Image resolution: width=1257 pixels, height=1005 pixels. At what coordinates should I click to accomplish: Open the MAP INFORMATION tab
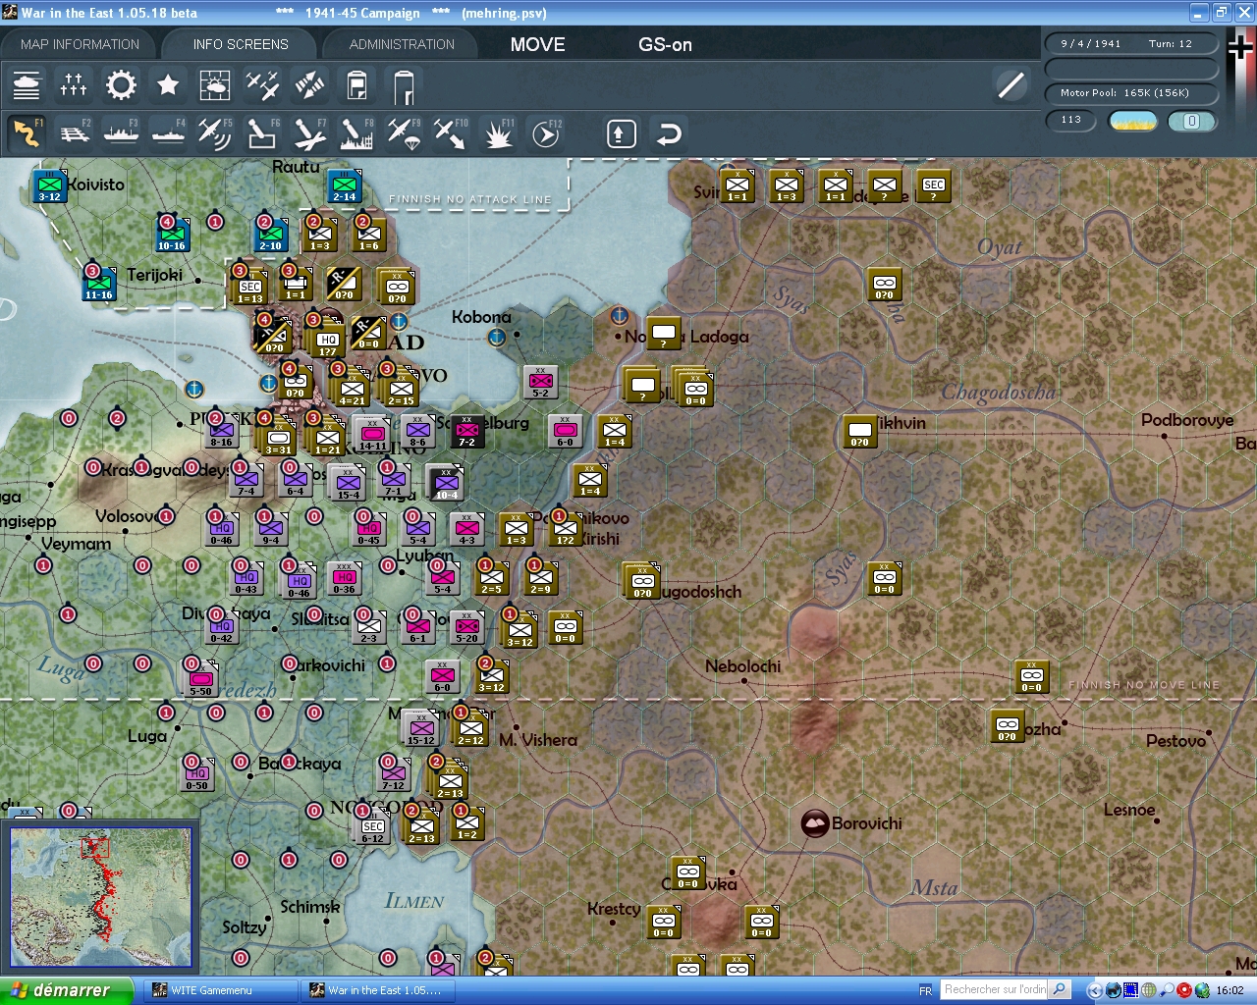[80, 44]
